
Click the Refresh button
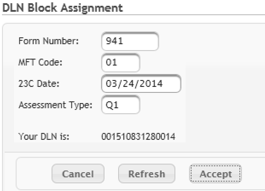[x=146, y=174]
